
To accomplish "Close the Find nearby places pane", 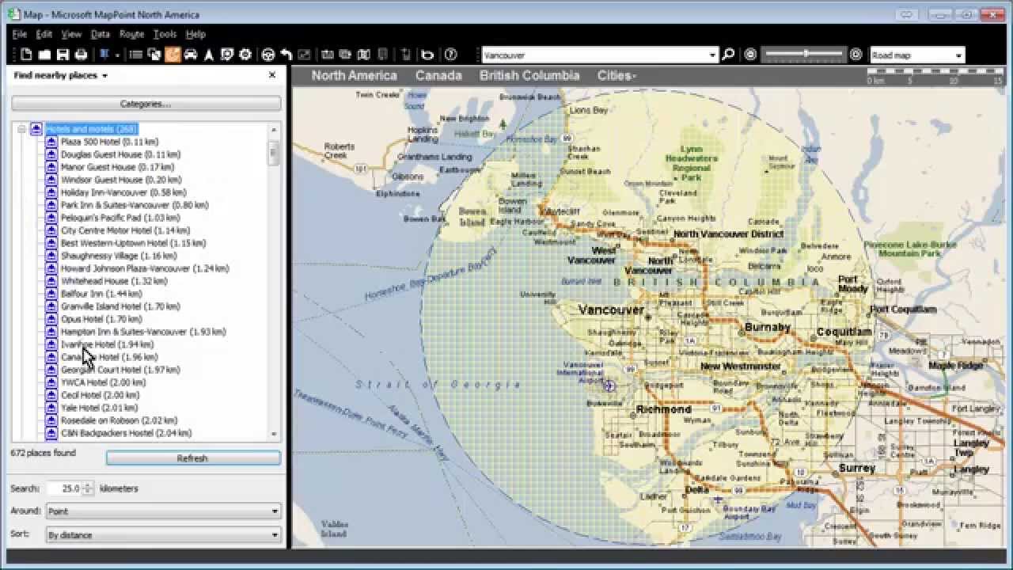I will (x=272, y=75).
